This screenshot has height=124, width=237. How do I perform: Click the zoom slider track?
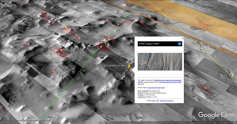(x=231, y=28)
